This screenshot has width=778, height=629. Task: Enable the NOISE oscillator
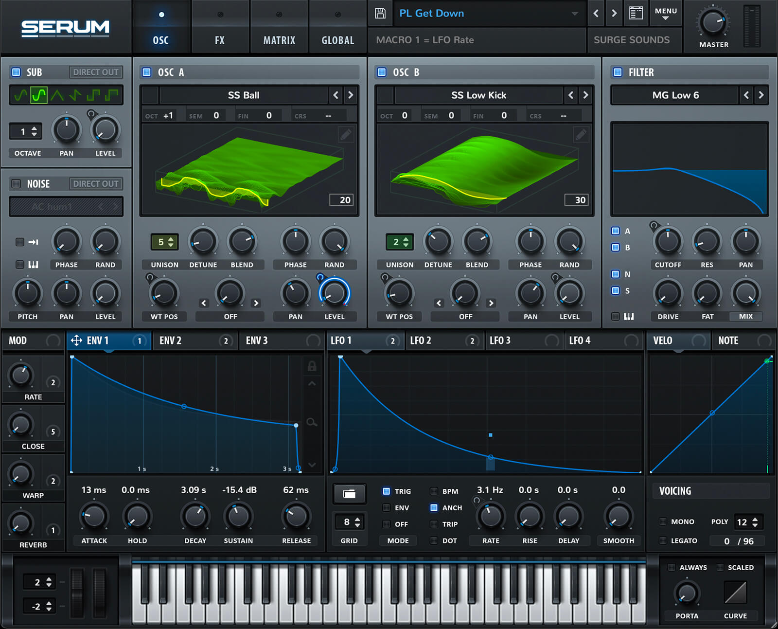click(16, 183)
